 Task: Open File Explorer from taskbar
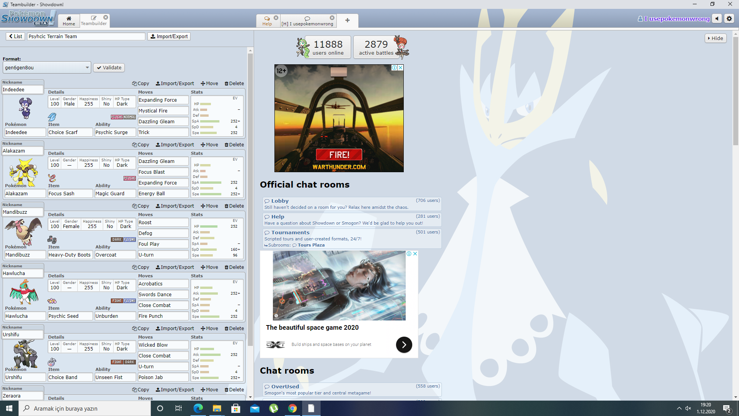tap(217, 408)
